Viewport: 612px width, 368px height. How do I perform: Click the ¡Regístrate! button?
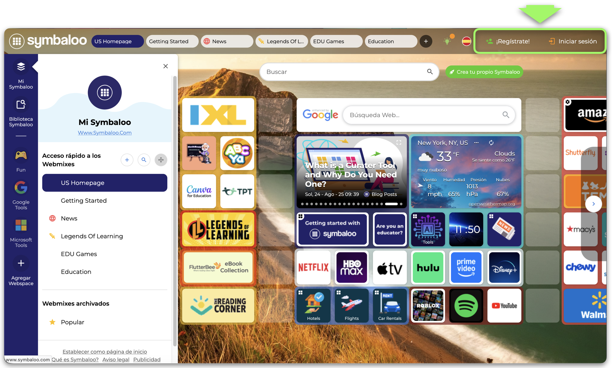coord(508,41)
